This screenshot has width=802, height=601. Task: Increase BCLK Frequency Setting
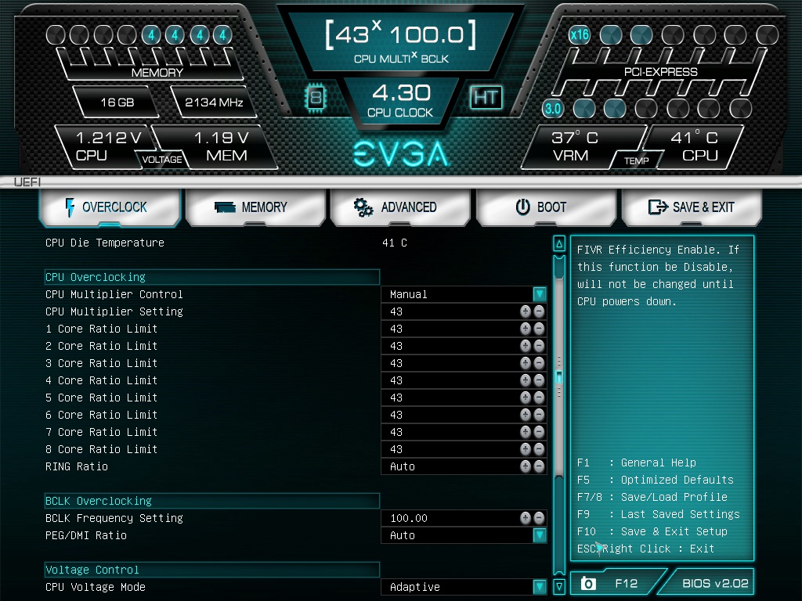526,518
